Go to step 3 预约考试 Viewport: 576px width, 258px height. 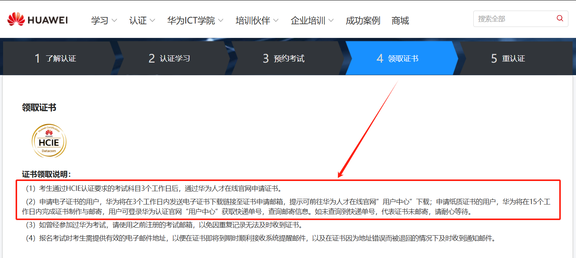[287, 58]
